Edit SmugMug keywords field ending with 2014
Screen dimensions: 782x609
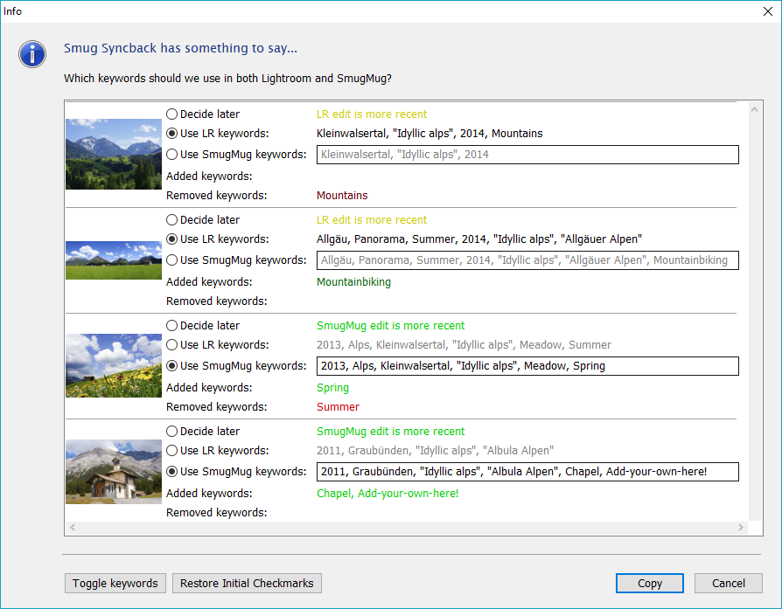click(x=527, y=155)
